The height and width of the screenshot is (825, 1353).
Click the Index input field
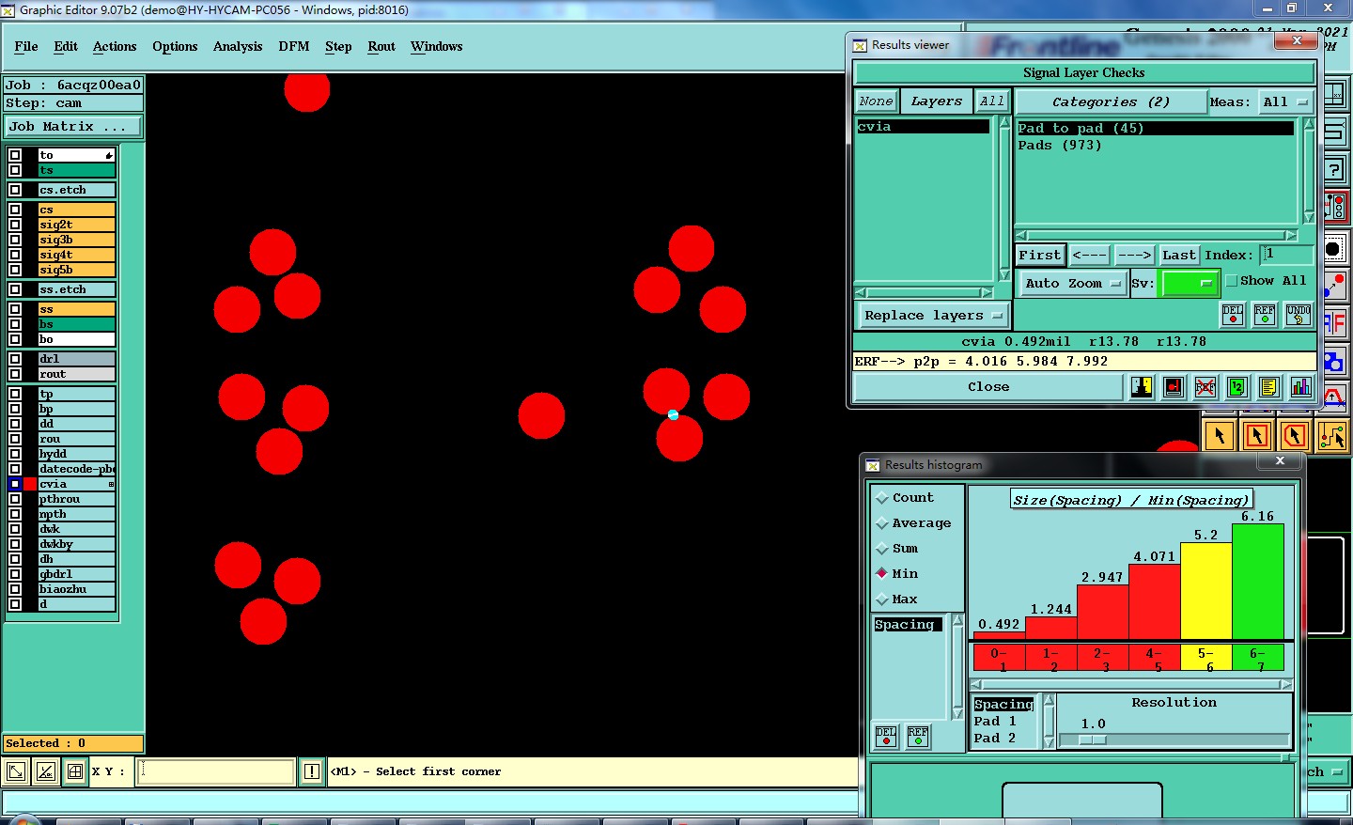[1286, 254]
